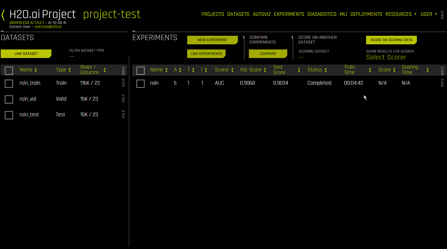Screen dimensions: 447x249
Task: Open the AUTOVIZ section
Action: click(x=262, y=14)
